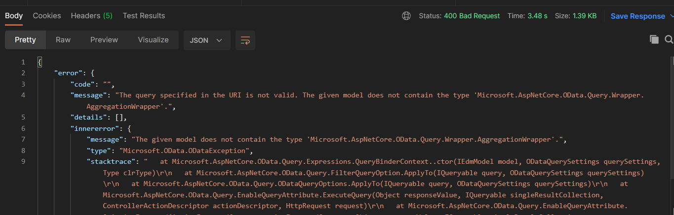The width and height of the screenshot is (674, 215).
Task: Click the 400 Bad Request status
Action: [x=472, y=16]
